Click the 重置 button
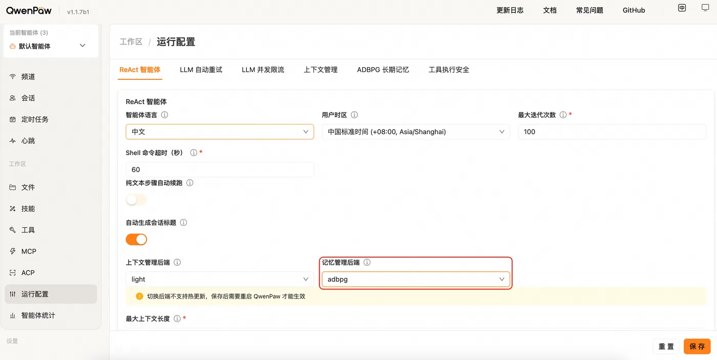Image resolution: width=717 pixels, height=360 pixels. [x=666, y=346]
